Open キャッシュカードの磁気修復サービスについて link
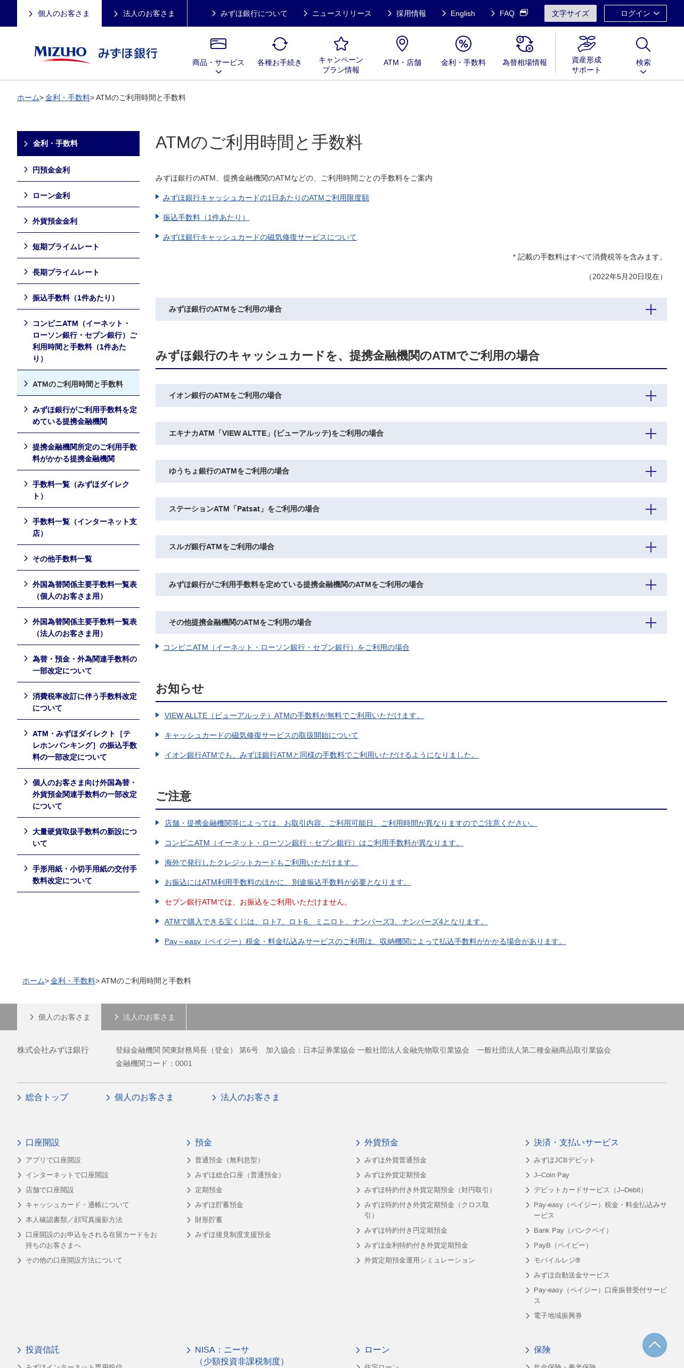The height and width of the screenshot is (1368, 684). pos(259,237)
